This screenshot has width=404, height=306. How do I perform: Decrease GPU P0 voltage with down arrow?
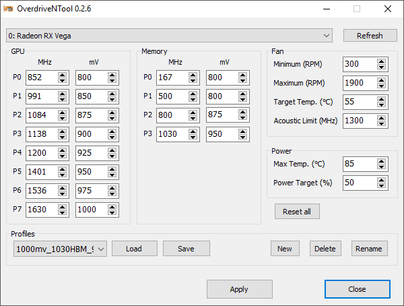[112, 80]
